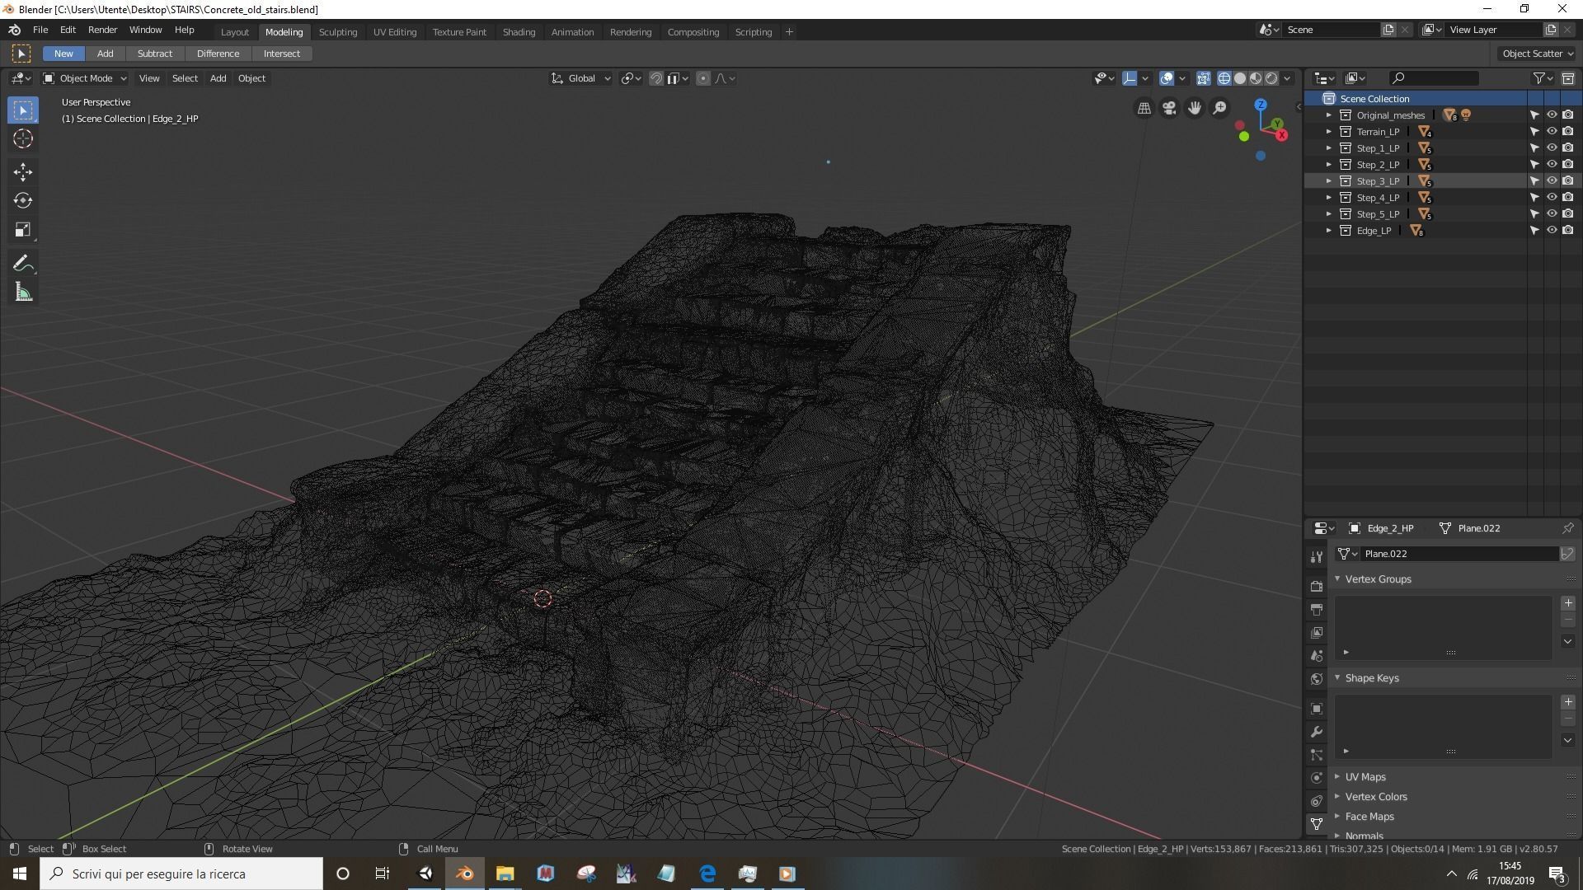Toggle snapping magnet
The image size is (1583, 890).
(656, 78)
